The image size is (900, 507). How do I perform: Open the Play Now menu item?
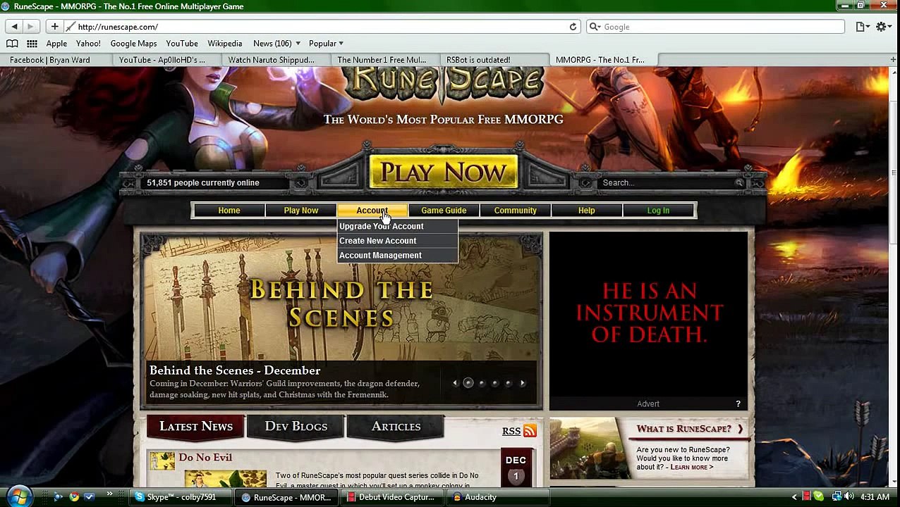pos(301,211)
